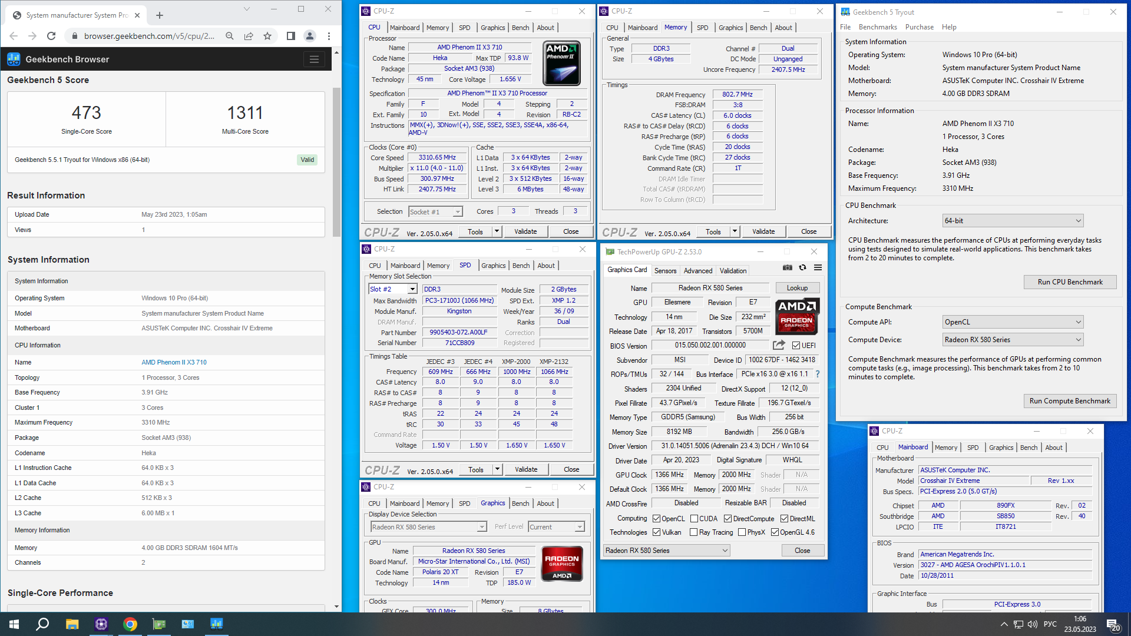Click the Bus Interface question mark icon
The height and width of the screenshot is (636, 1131).
pyautogui.click(x=818, y=374)
